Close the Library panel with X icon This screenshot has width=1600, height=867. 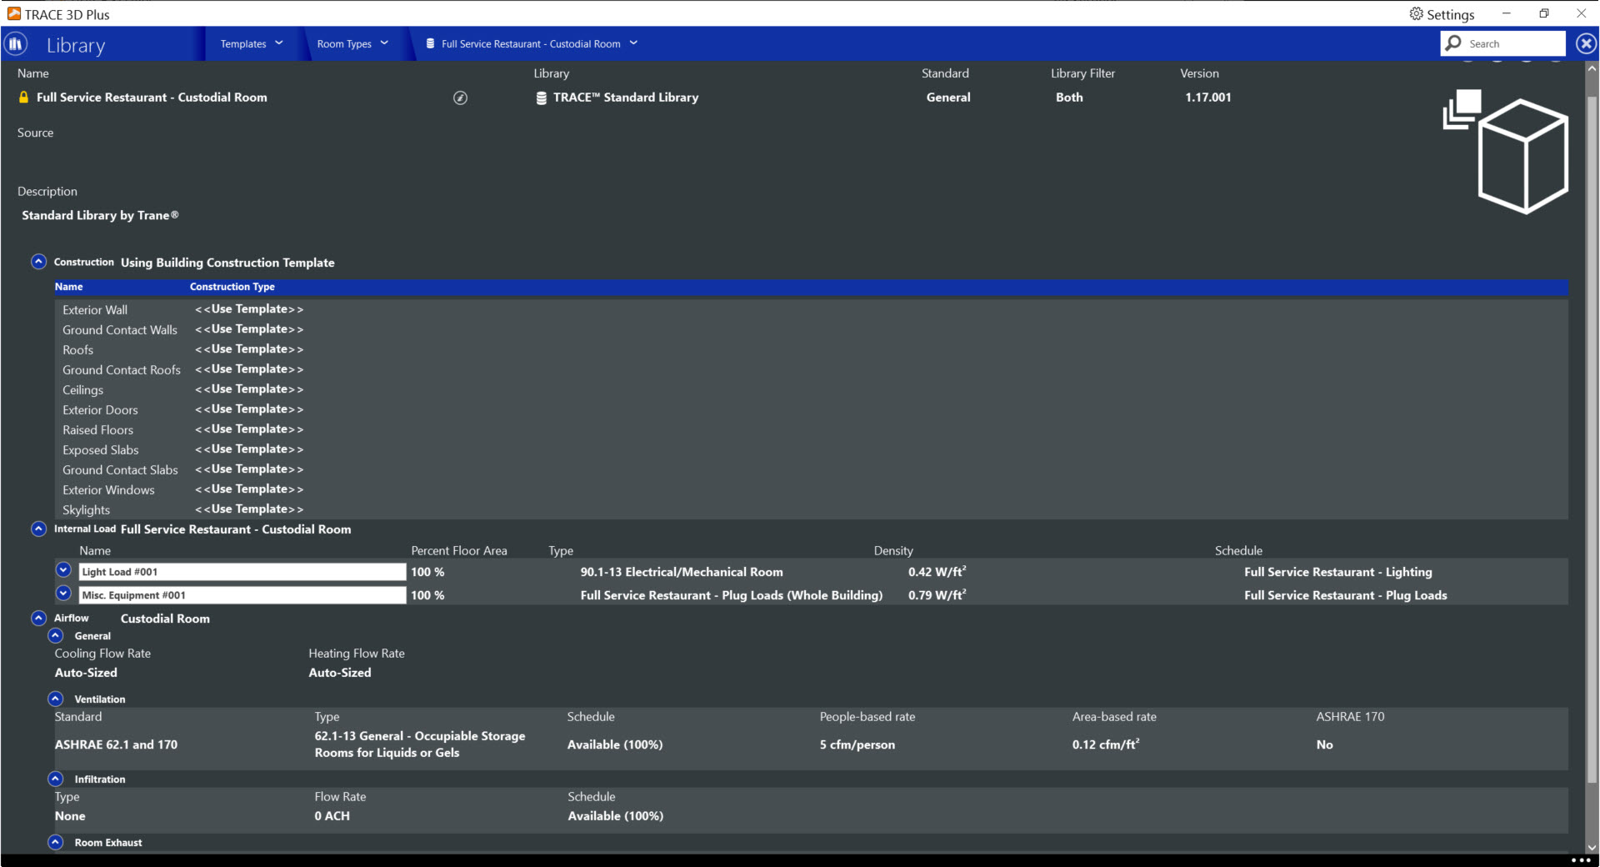[x=1586, y=44]
